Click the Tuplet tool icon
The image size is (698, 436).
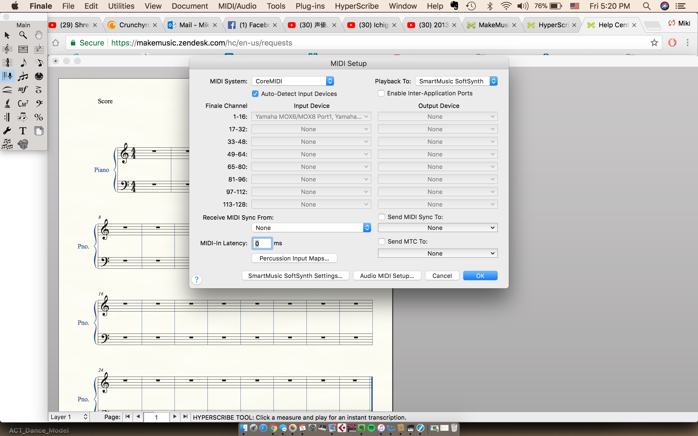click(23, 76)
